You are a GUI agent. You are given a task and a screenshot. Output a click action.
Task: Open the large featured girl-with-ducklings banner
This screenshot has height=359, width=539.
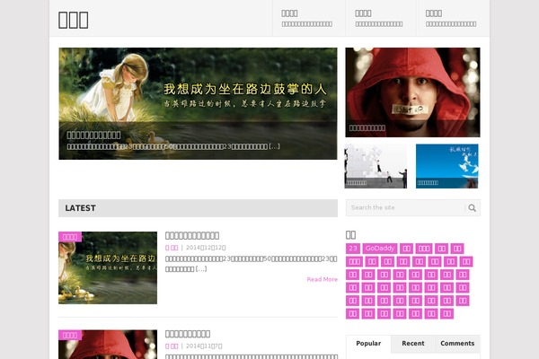point(198,103)
